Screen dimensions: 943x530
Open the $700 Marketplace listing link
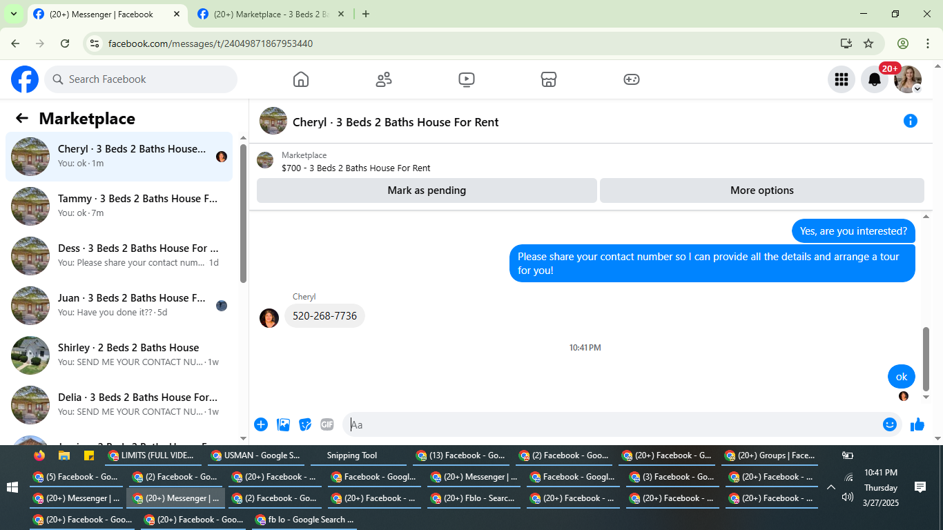[356, 168]
